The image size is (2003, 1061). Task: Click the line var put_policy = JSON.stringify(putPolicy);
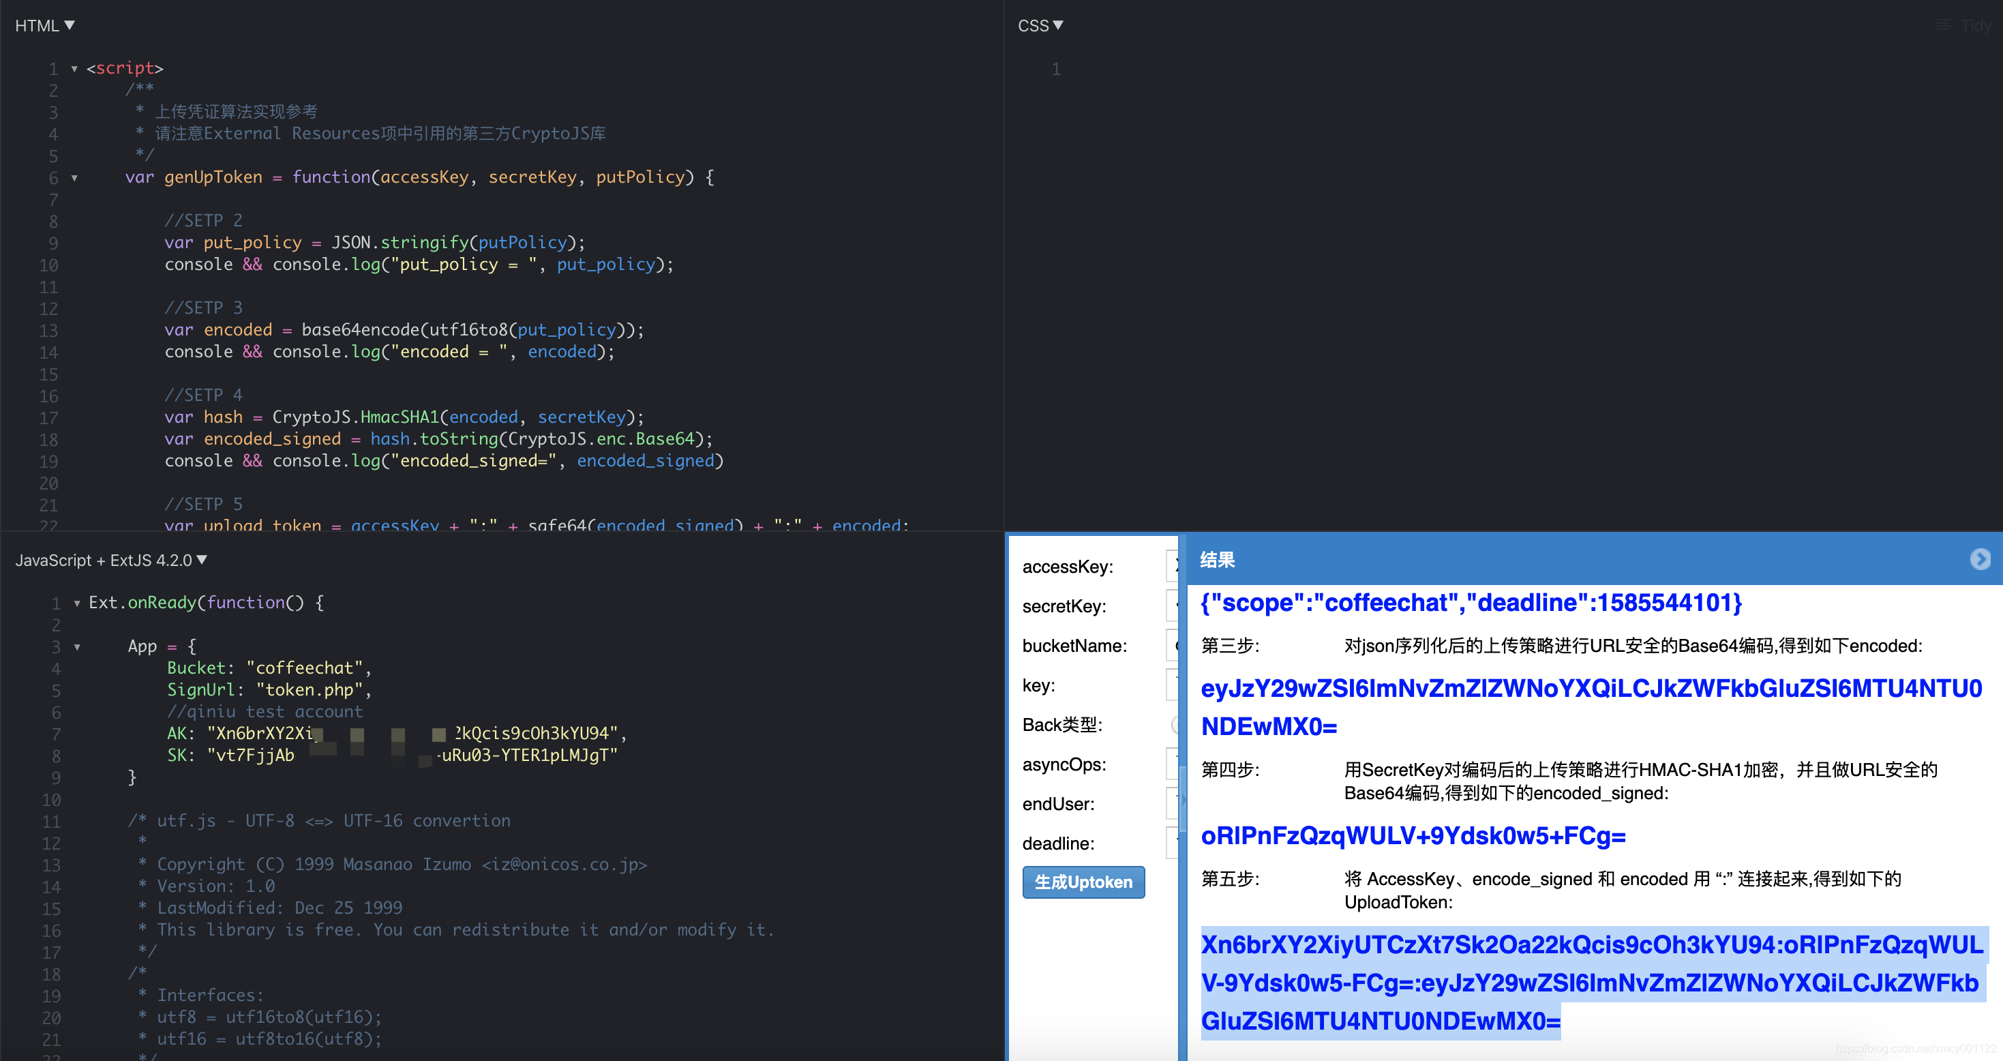pos(375,243)
